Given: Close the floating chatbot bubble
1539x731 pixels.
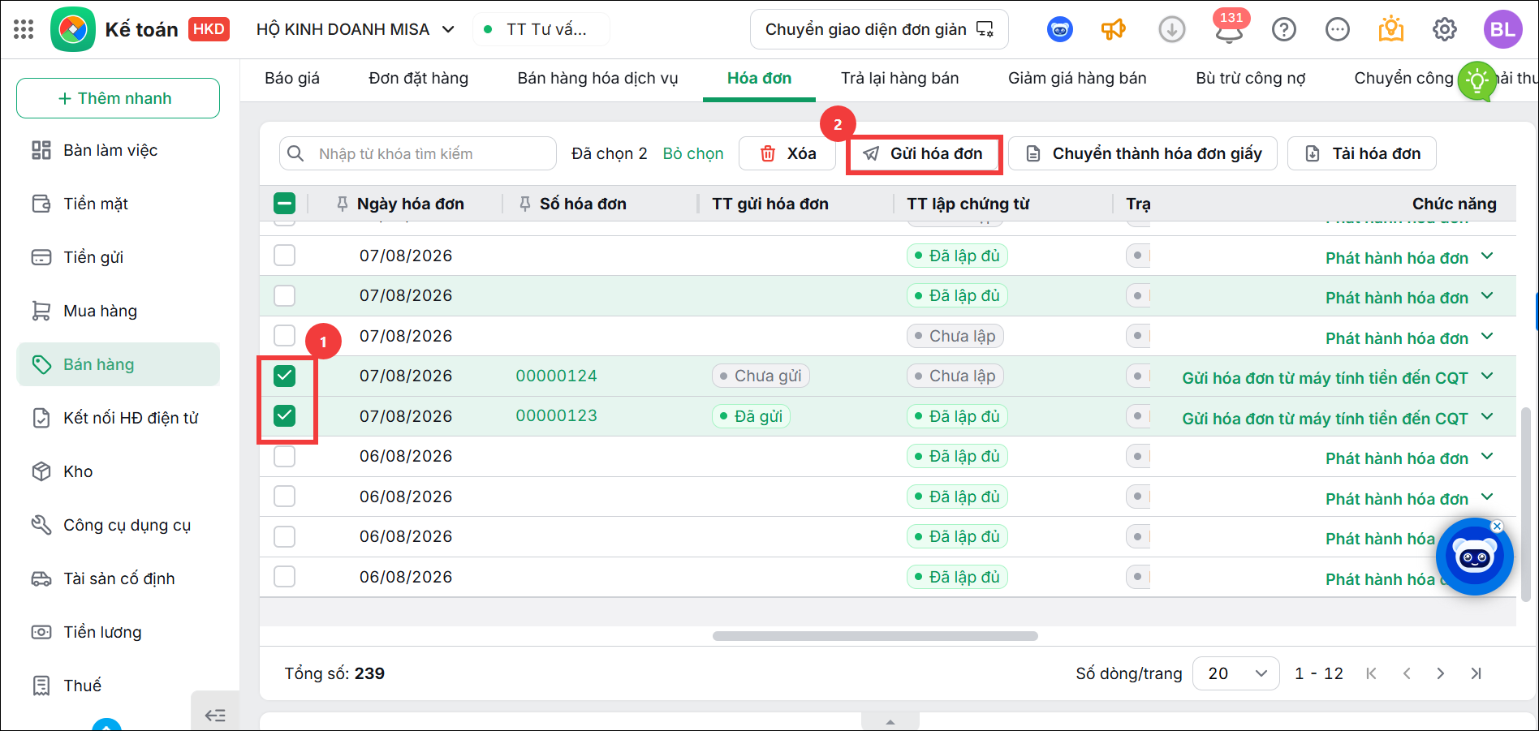Looking at the screenshot, I should point(1498,527).
